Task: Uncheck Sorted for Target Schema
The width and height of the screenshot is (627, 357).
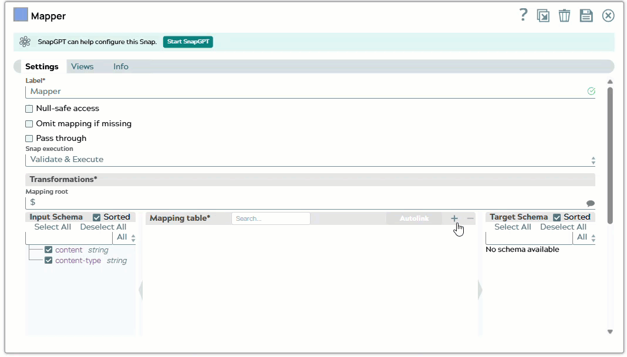Action: [x=557, y=217]
